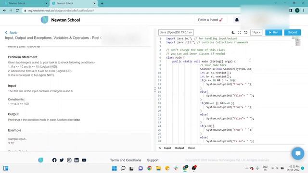308x173 pixels.
Task: Open the browser profile avatar
Action: (297, 11)
